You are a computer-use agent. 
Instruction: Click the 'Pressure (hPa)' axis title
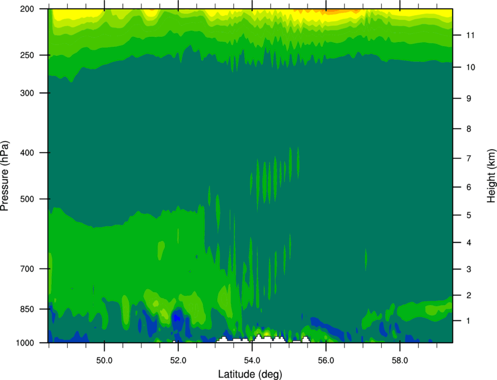click(x=5, y=176)
